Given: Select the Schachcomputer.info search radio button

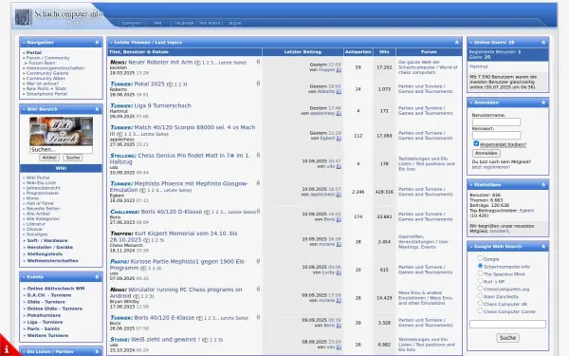Looking at the screenshot, I should [x=480, y=266].
